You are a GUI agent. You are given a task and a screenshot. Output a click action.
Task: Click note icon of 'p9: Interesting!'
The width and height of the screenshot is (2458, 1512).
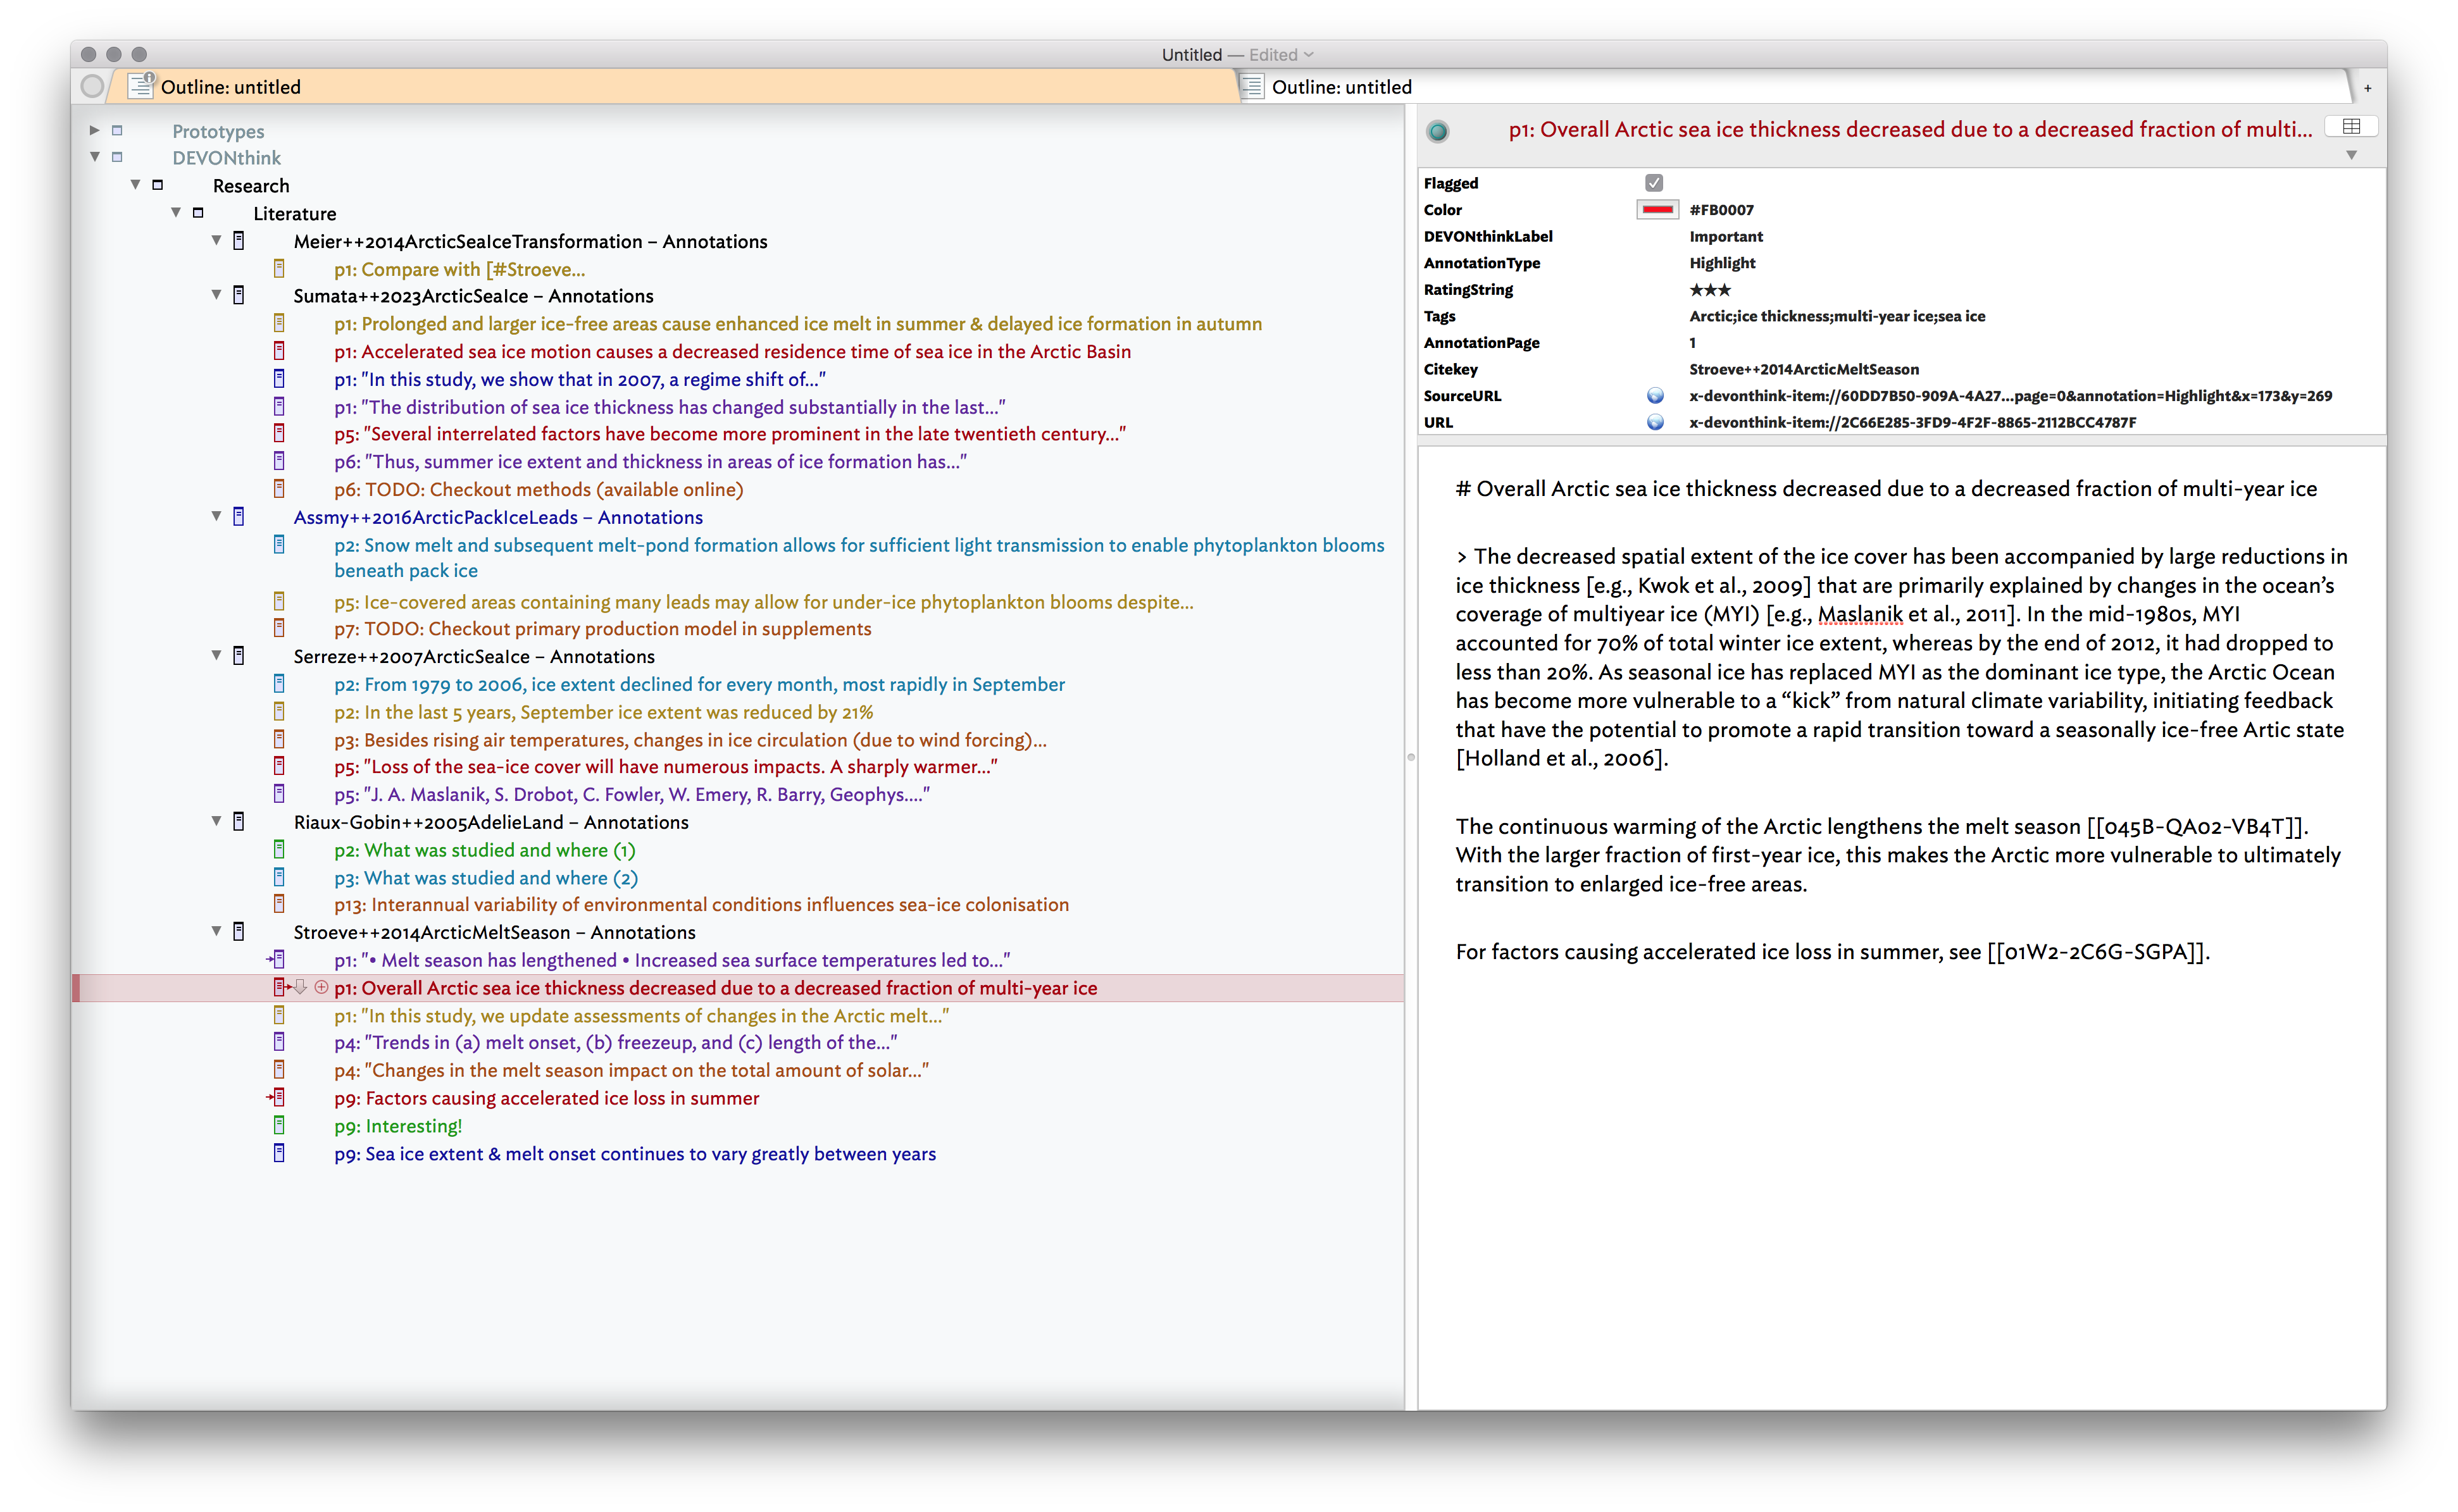point(279,1125)
